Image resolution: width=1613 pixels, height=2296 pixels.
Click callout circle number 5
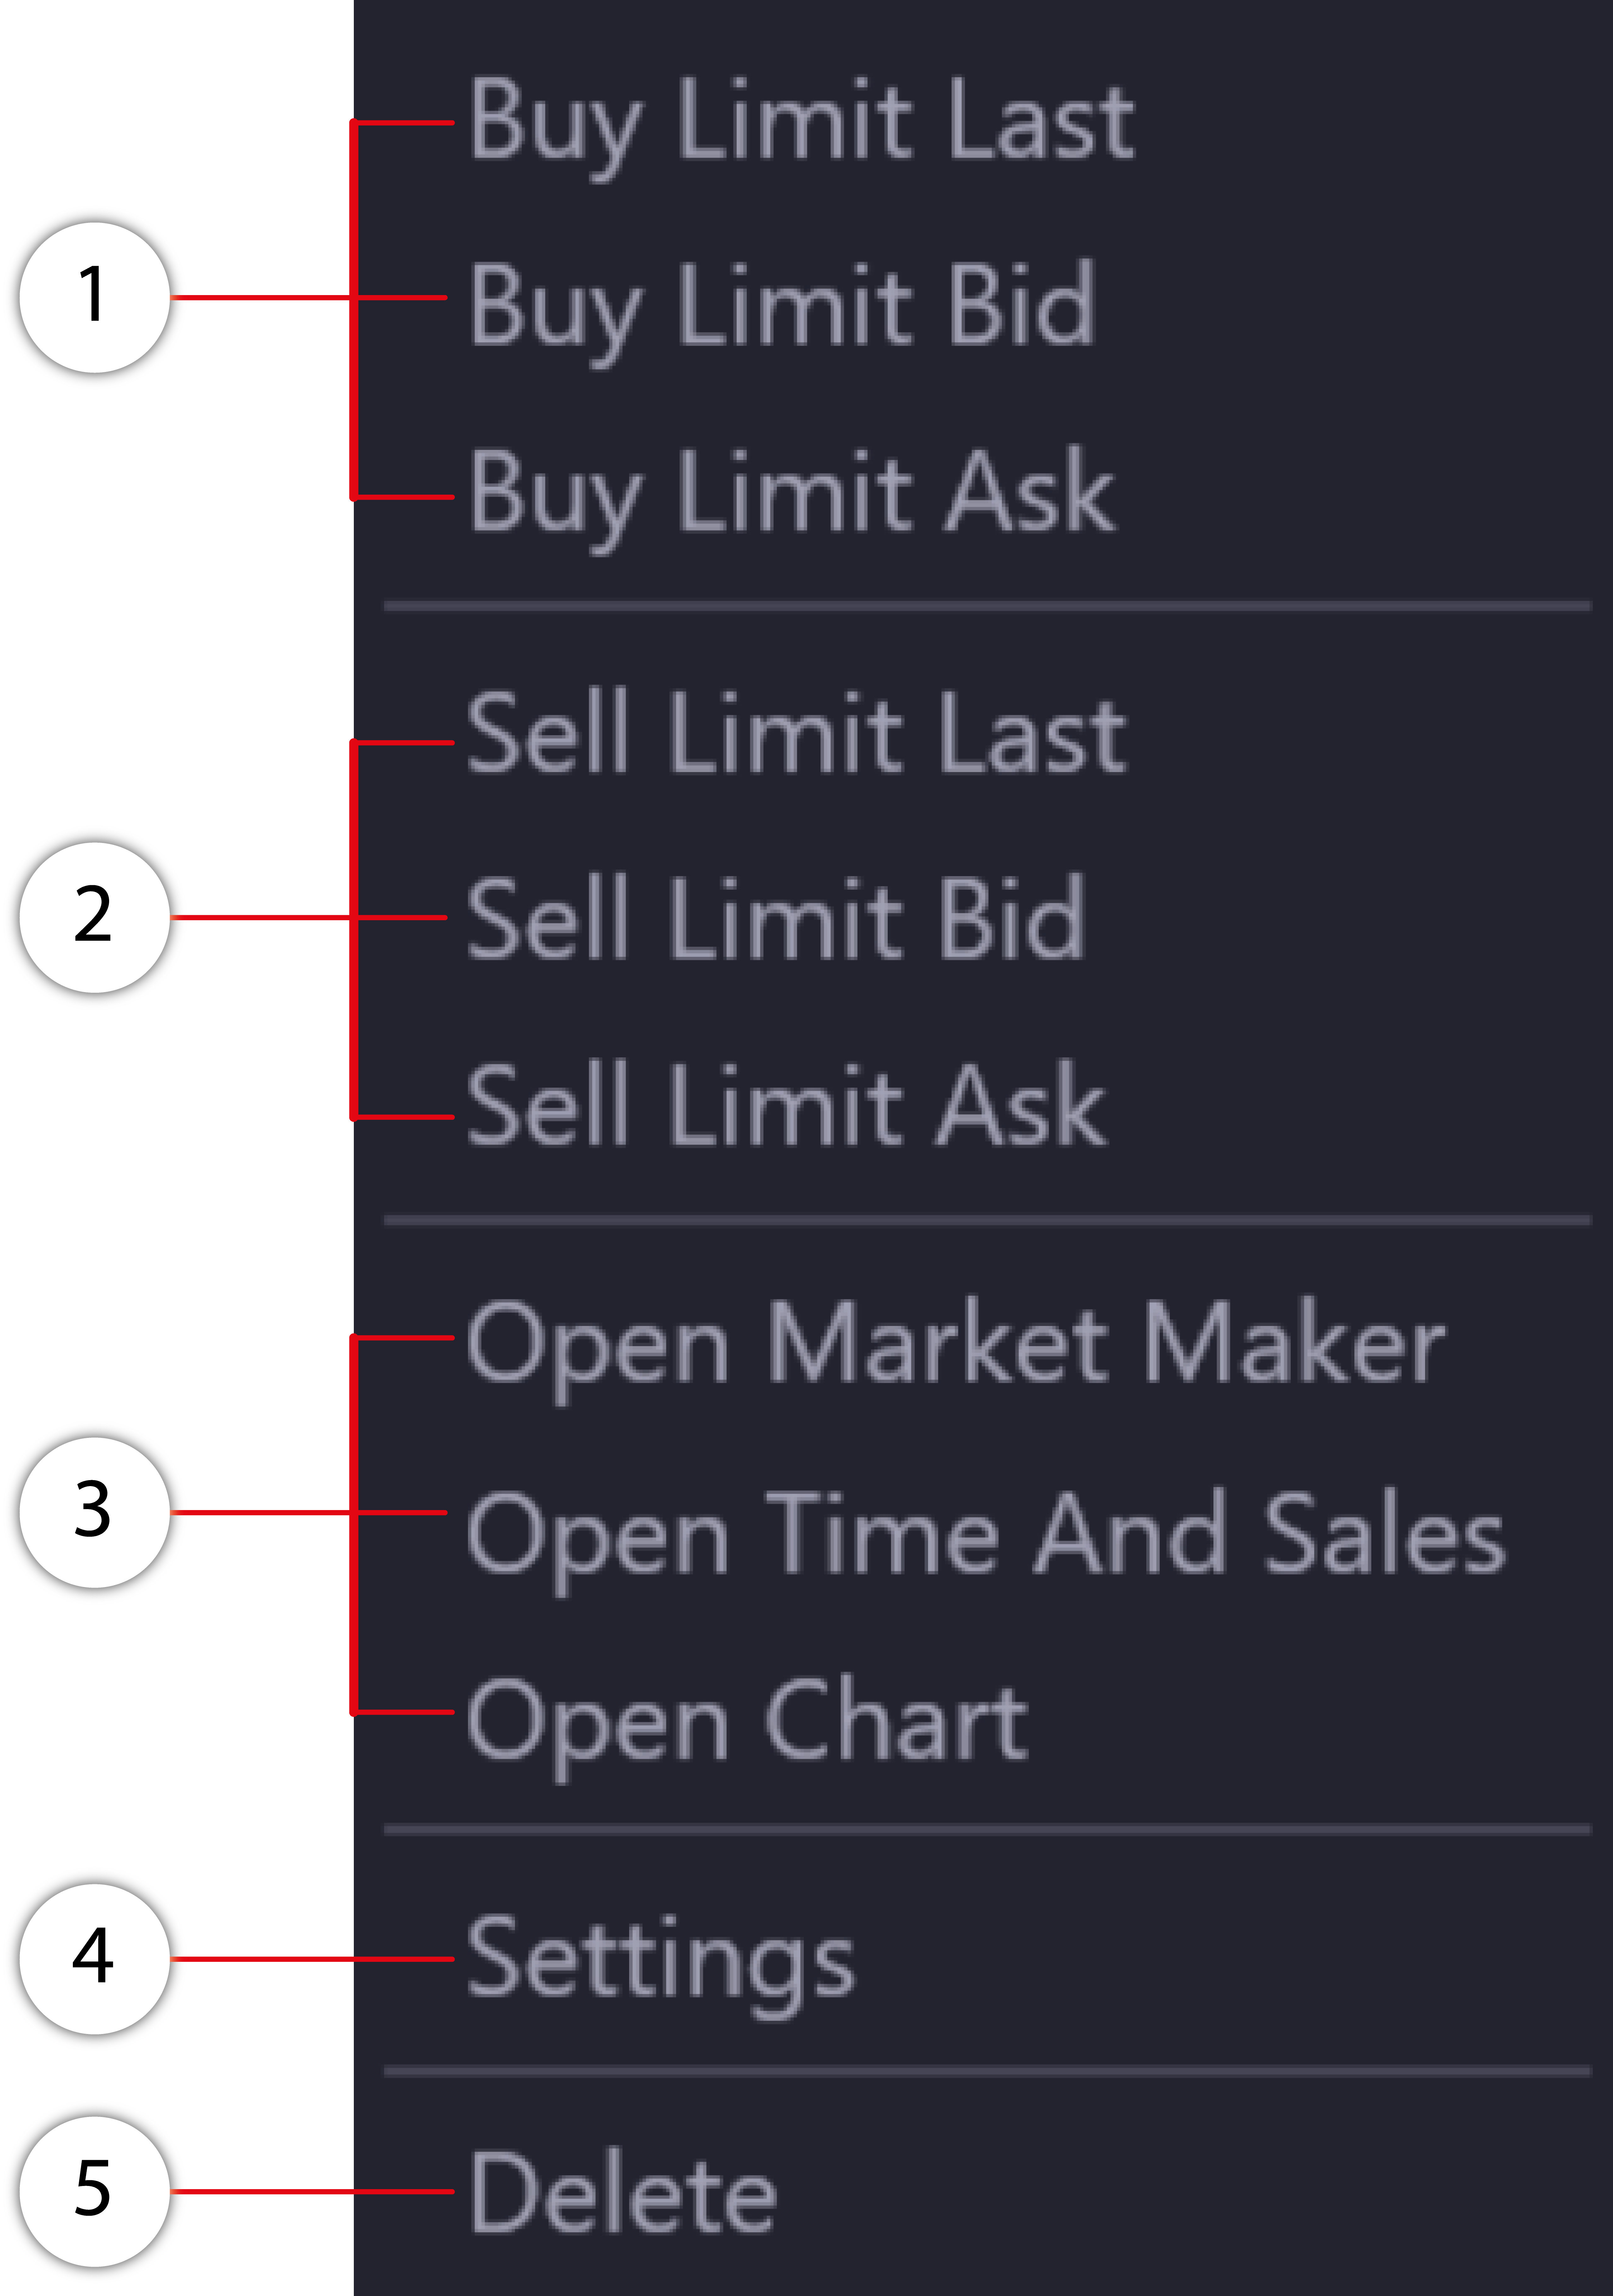click(x=94, y=2191)
